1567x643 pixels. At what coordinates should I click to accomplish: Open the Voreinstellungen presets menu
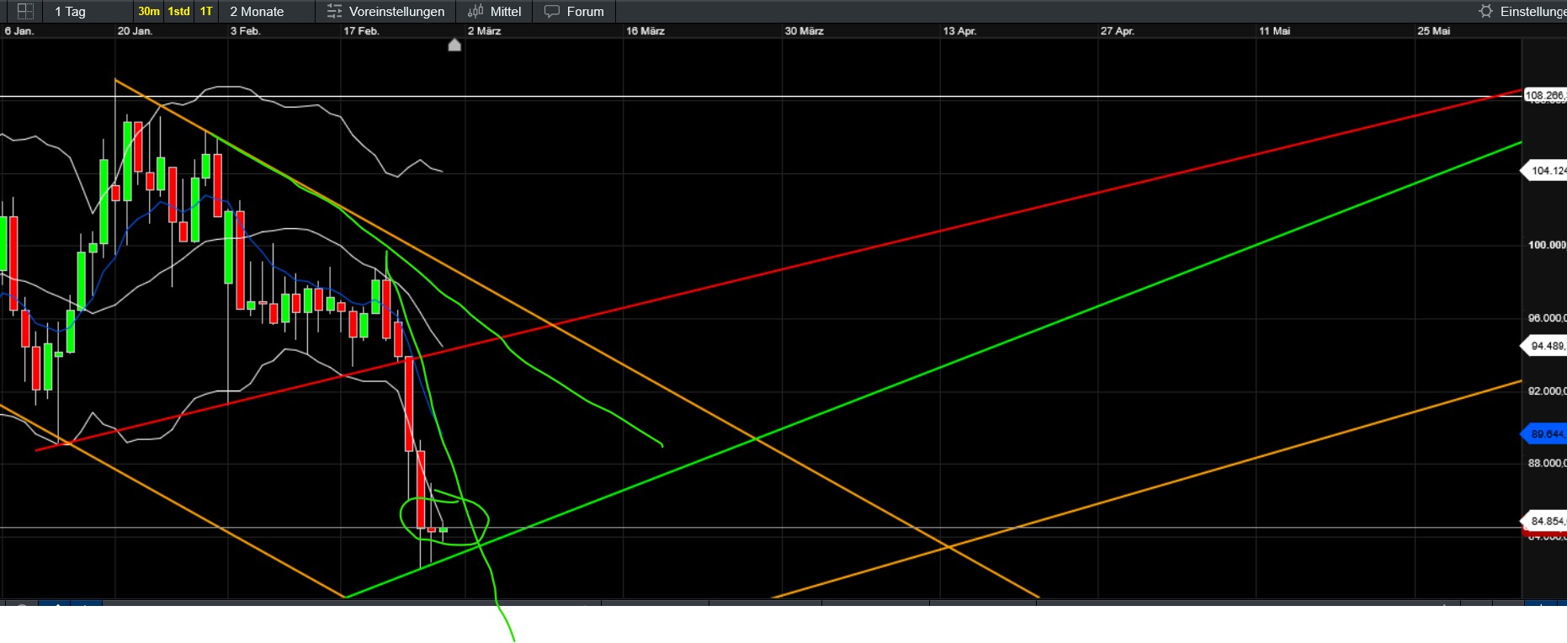coord(396,12)
